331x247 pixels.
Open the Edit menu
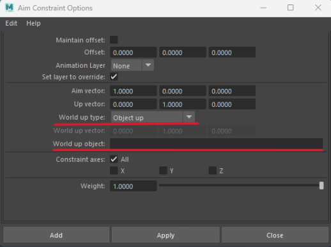(x=12, y=23)
